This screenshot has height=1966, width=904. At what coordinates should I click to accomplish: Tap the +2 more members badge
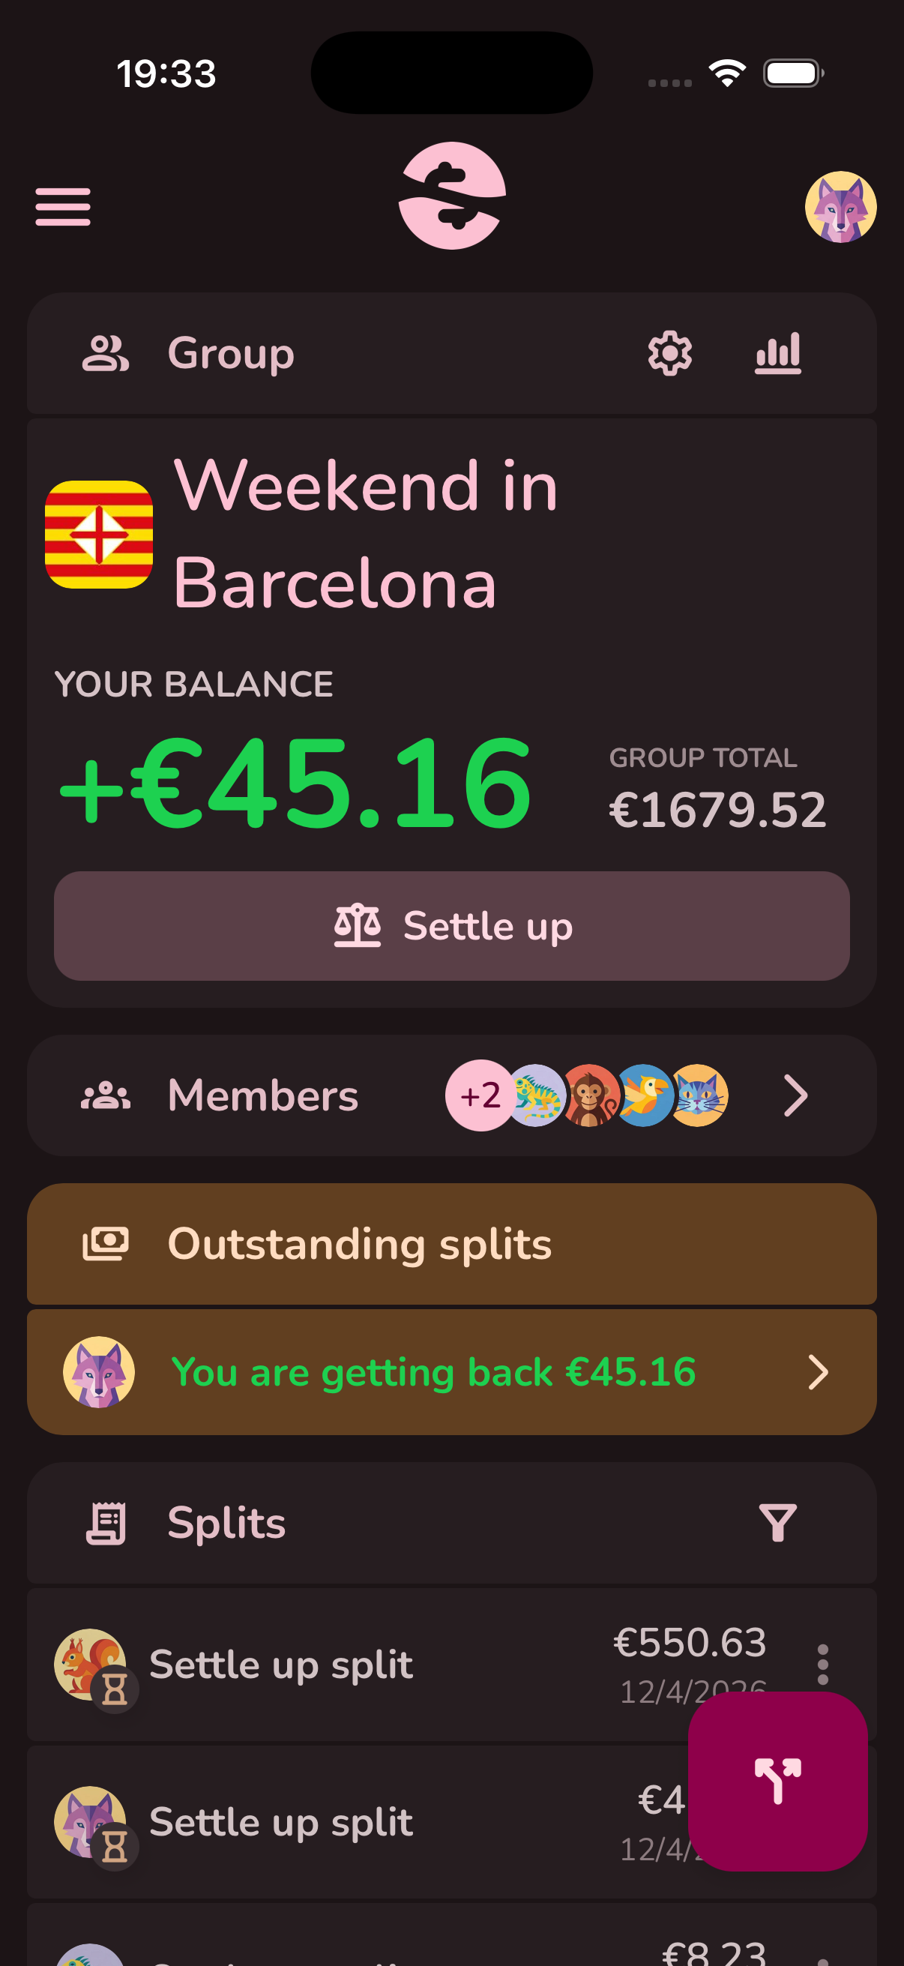479,1096
